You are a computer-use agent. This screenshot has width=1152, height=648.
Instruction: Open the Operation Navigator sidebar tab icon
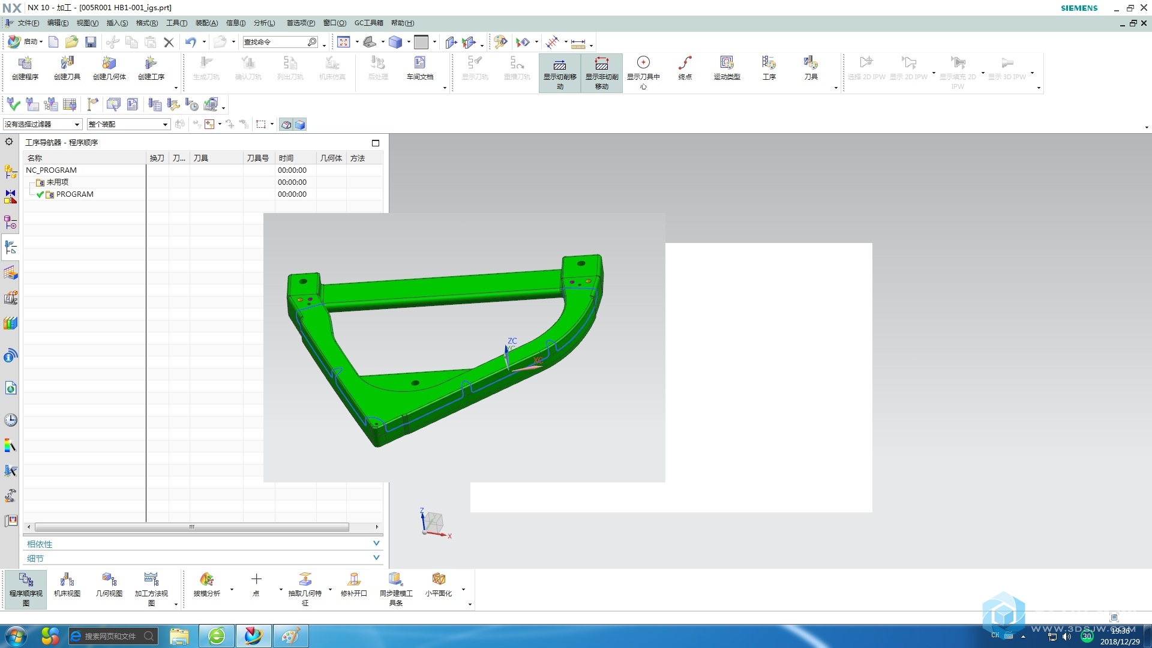[11, 247]
